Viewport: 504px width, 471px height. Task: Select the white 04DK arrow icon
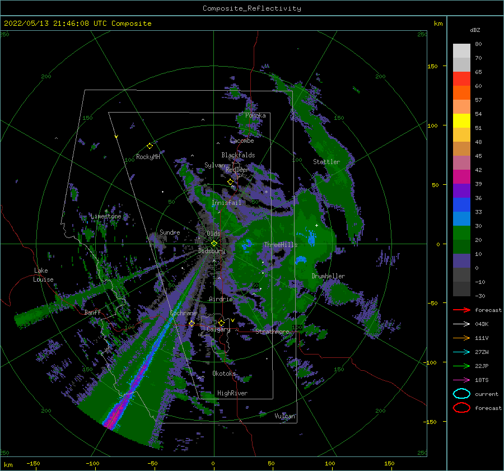pos(461,324)
